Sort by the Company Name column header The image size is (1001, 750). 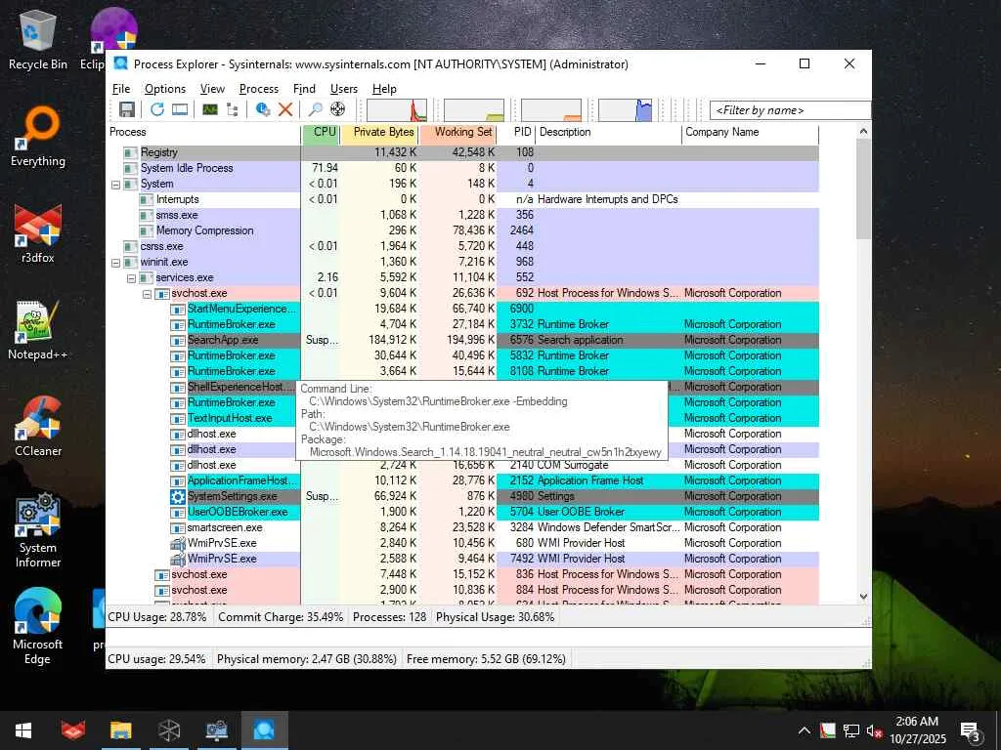750,132
